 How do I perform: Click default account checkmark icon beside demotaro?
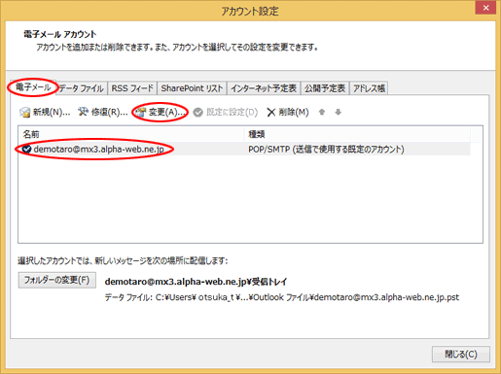point(26,149)
